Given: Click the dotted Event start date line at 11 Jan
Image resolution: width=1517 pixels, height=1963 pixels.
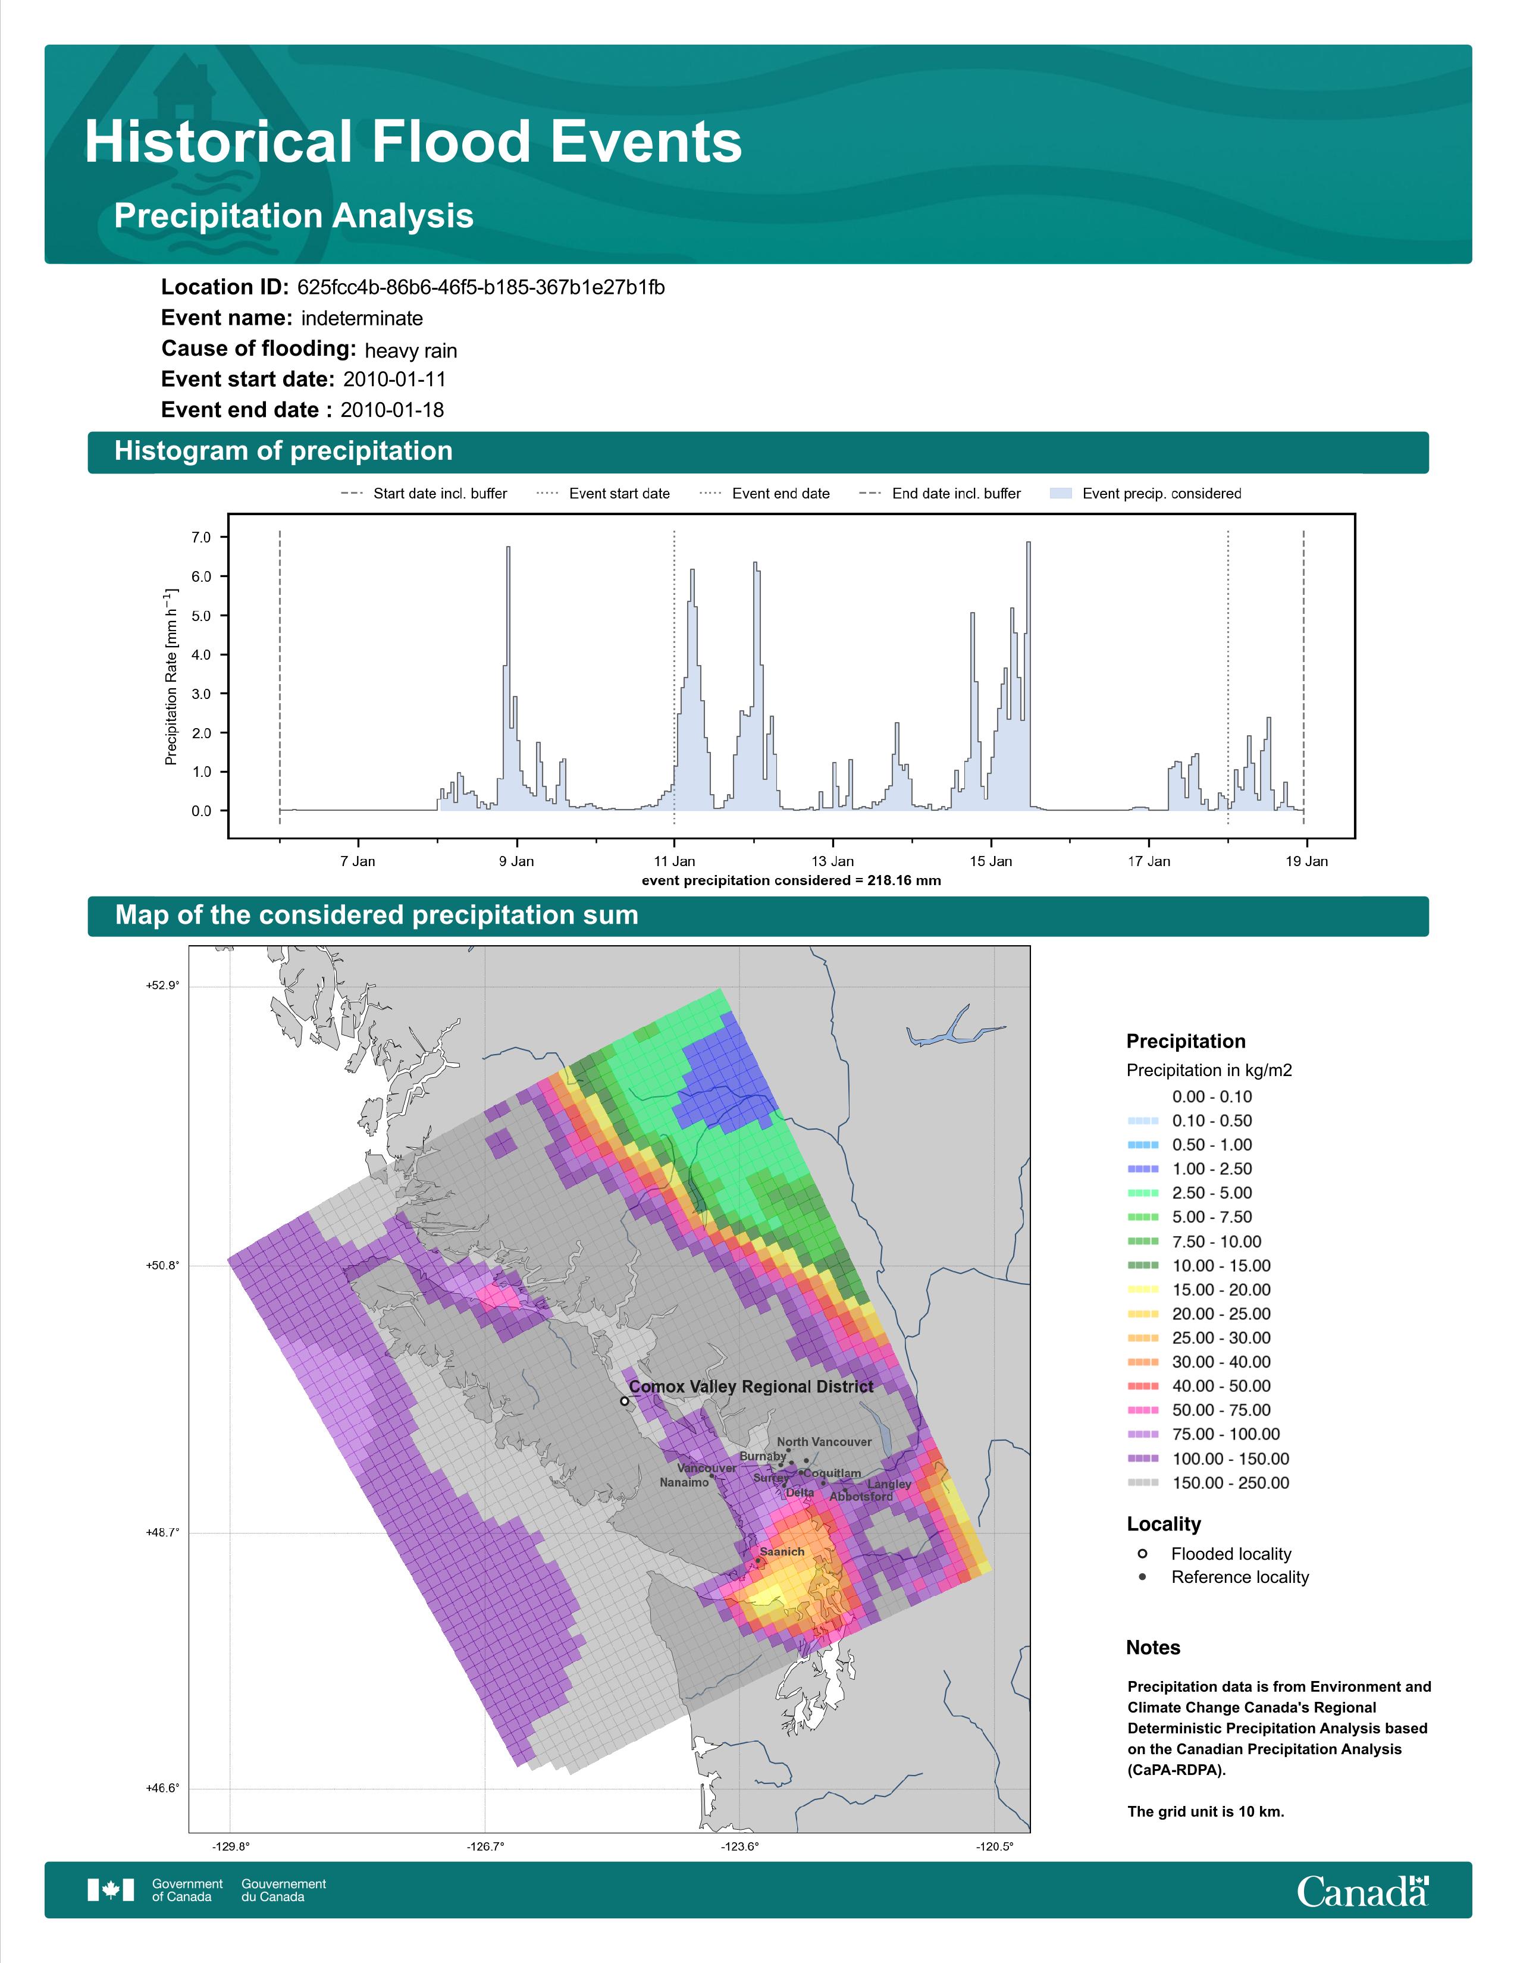Looking at the screenshot, I should (x=674, y=677).
